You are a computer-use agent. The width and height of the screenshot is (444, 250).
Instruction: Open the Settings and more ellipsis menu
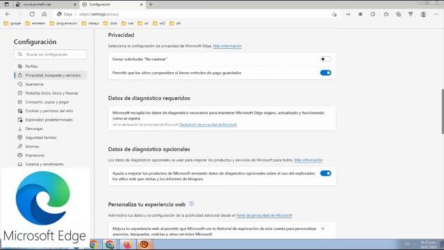pos(436,14)
